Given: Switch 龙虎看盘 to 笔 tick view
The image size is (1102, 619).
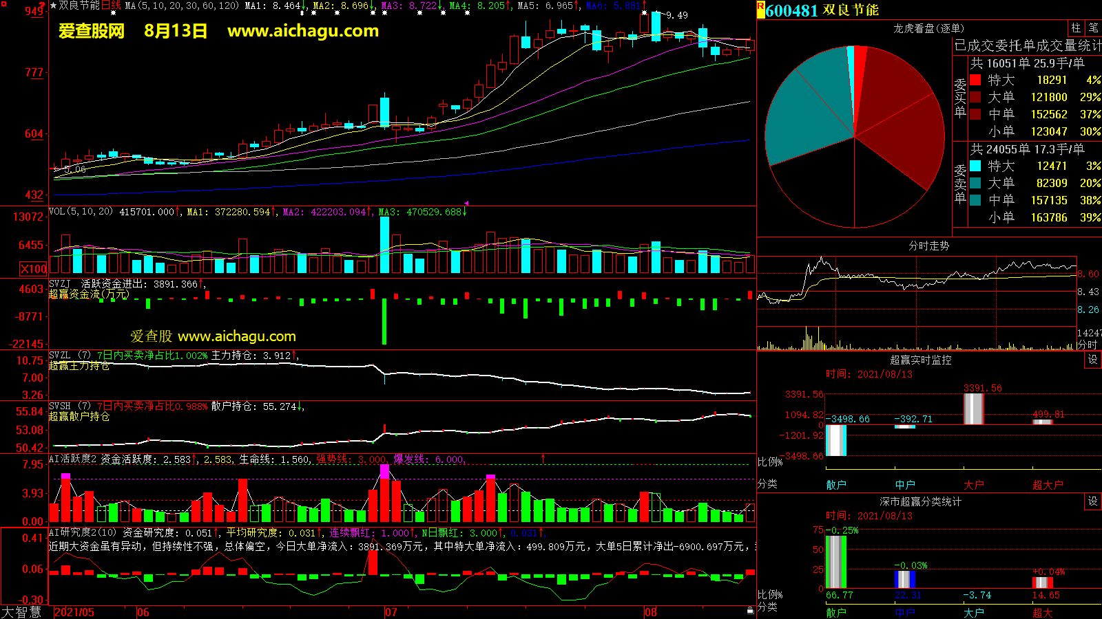Looking at the screenshot, I should (x=1094, y=28).
